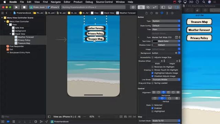This screenshot has width=220, height=124.
Task: Open Simulate Location button in debug bar
Action: [47, 122]
